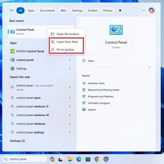Click the NVIDIA Control Panel icon
164x164 pixels.
tap(12, 51)
